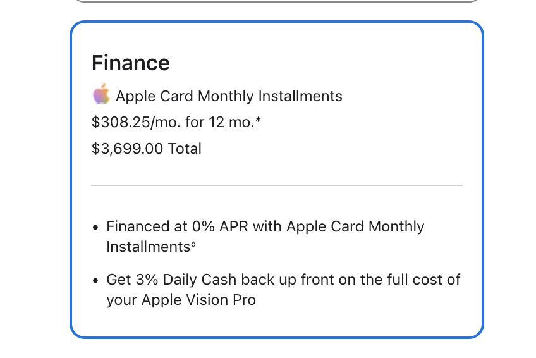Viewport: 536px width, 358px height.
Task: Click the Finance heading
Action: click(131, 63)
